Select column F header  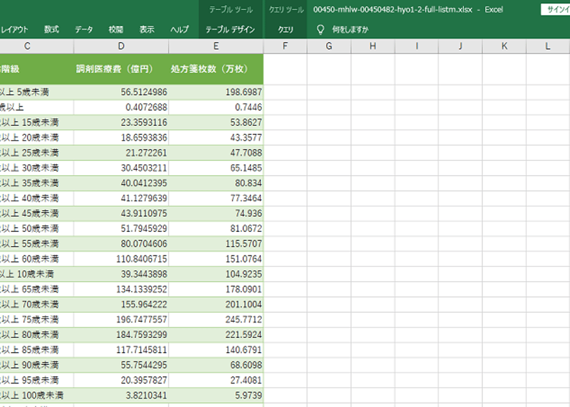[x=285, y=46]
